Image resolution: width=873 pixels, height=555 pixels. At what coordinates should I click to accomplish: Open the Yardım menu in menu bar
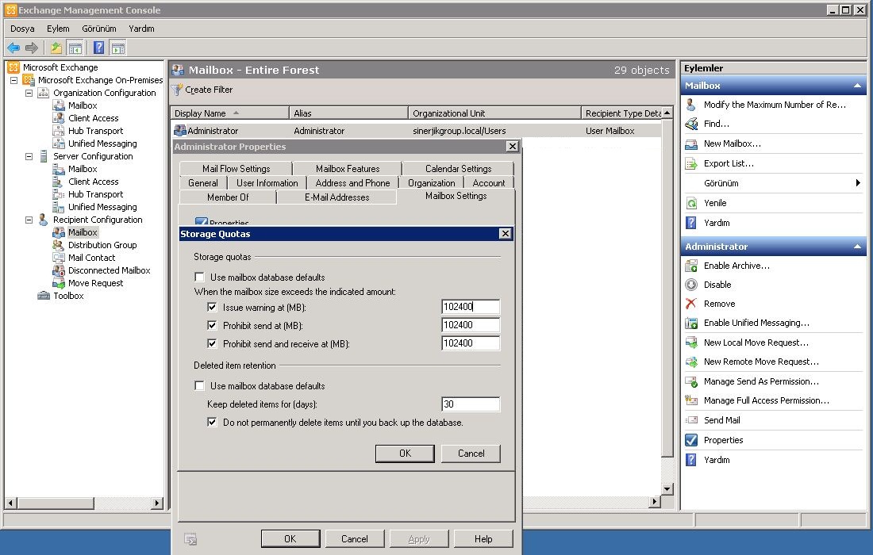[141, 29]
